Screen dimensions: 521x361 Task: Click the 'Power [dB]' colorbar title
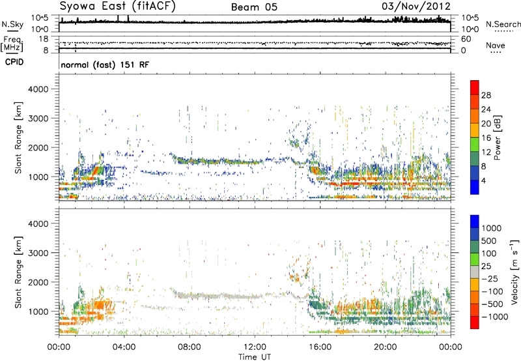(497, 137)
